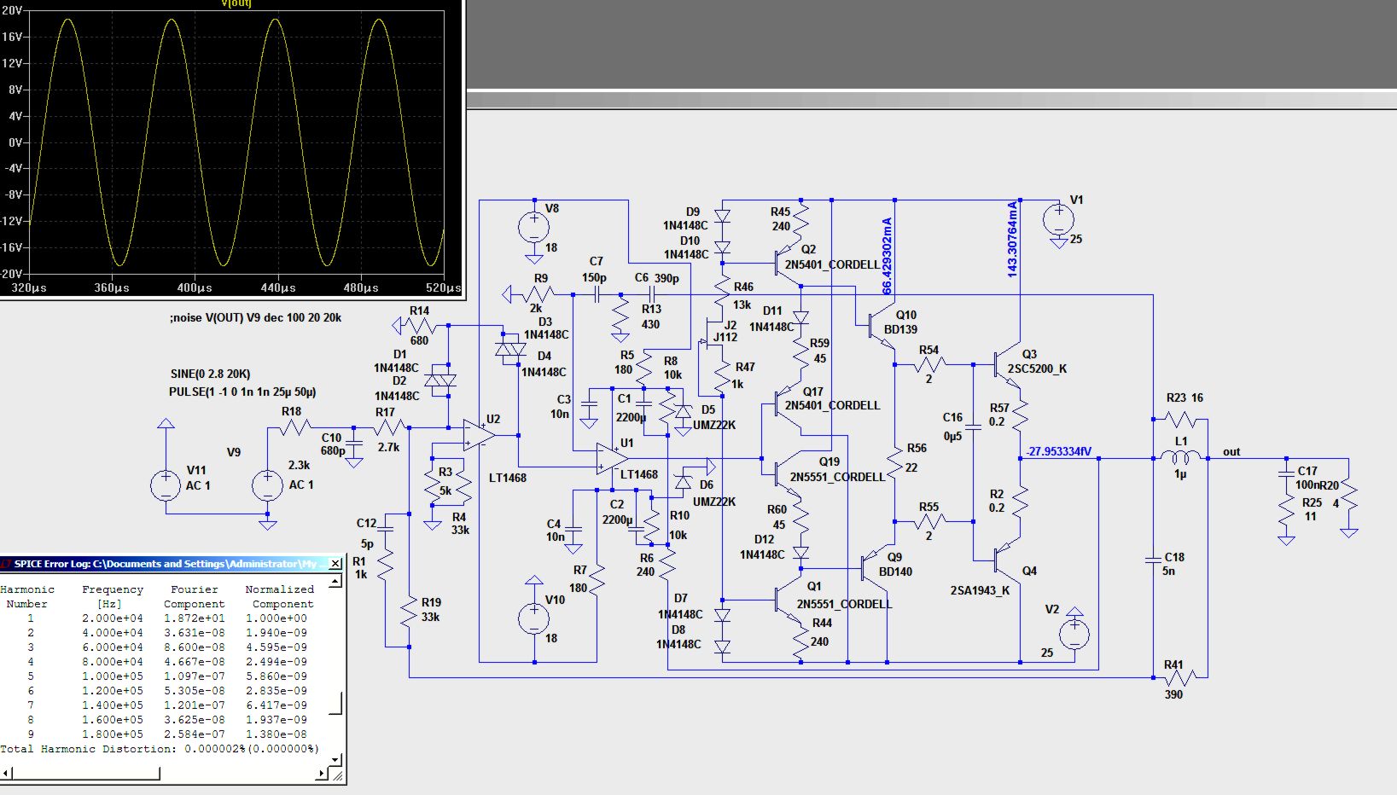Screen dimensions: 1397x795
Task: Click the PULSE(1 -1 0 1n 1n 25µ 50µ) text
Action: [x=242, y=392]
